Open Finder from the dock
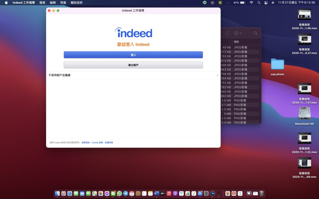The width and height of the screenshot is (319, 199). tap(57, 193)
